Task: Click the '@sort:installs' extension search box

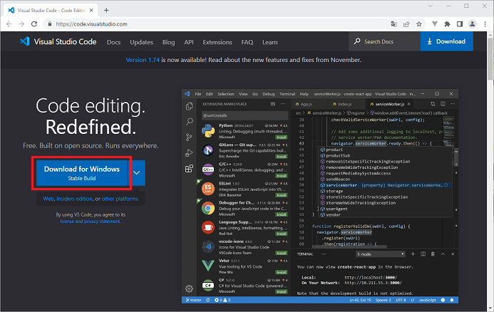Action: [245, 115]
